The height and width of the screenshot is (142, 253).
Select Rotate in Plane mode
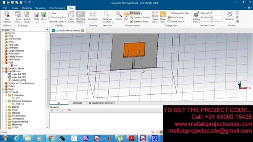(139, 21)
